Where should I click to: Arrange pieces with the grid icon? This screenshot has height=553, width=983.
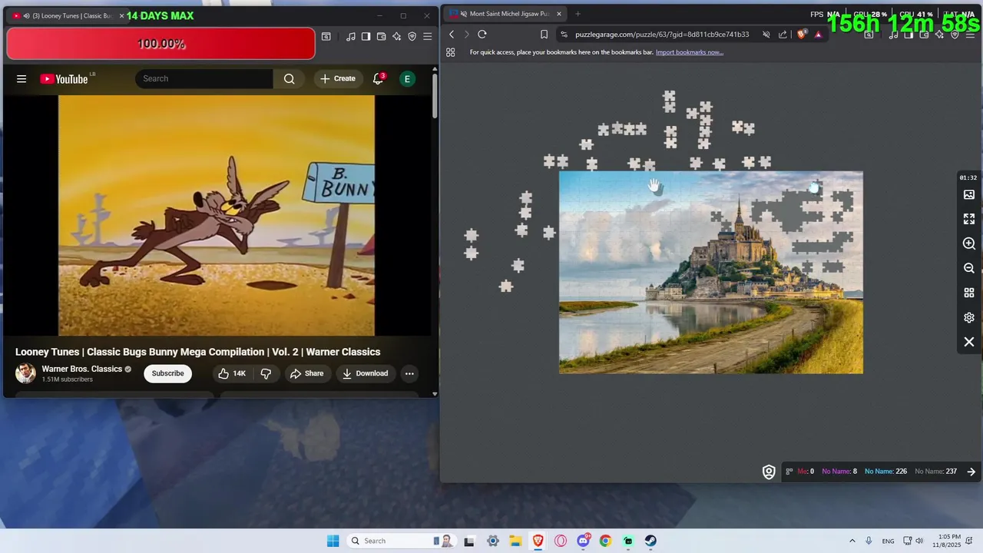point(969,293)
